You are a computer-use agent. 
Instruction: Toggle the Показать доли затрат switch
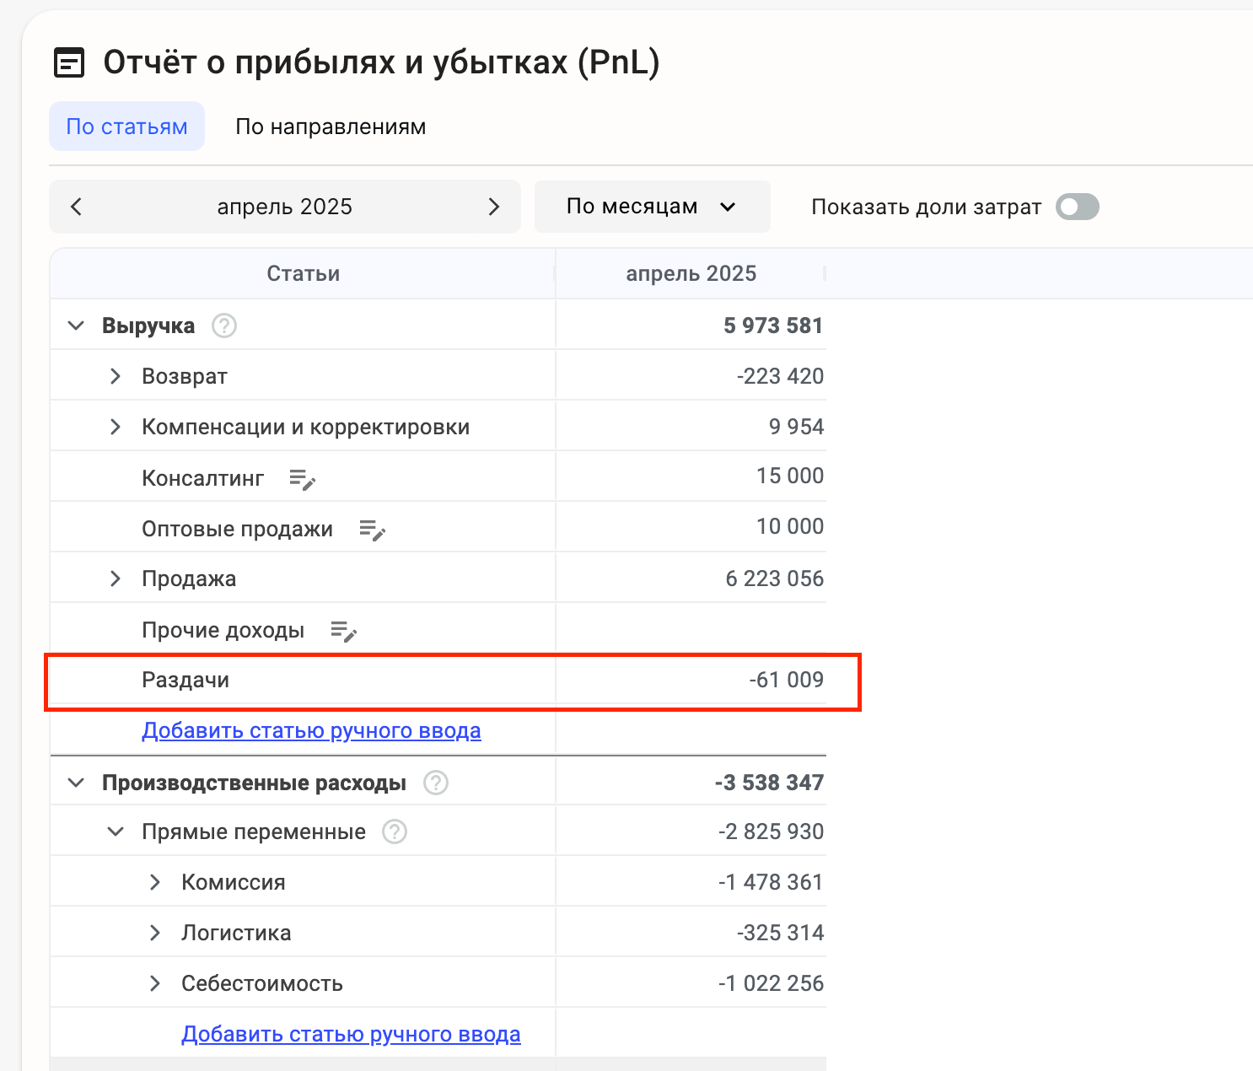tap(1077, 207)
